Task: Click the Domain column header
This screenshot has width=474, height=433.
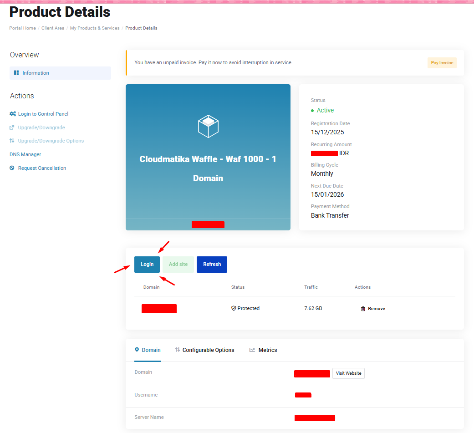Action: coord(152,287)
